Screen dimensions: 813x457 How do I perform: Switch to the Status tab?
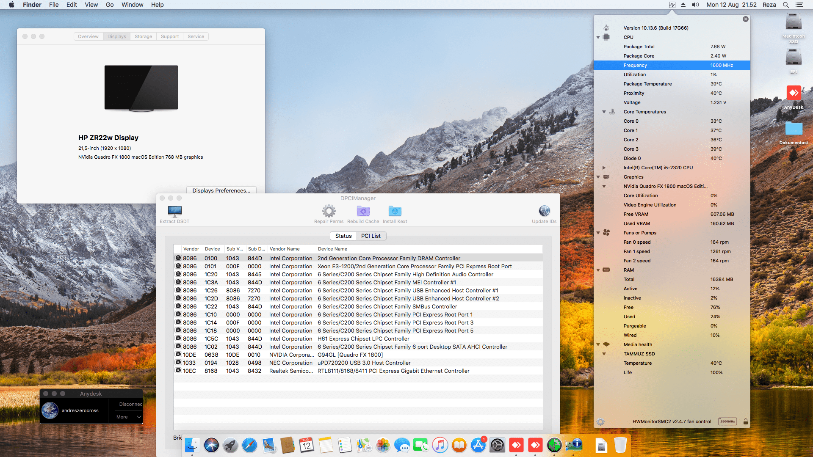(x=343, y=236)
